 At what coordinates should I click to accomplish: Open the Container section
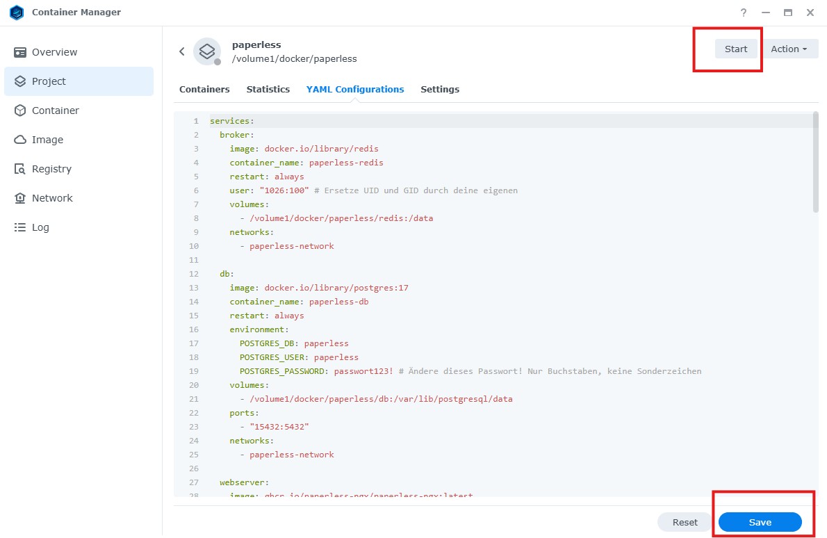(x=56, y=110)
